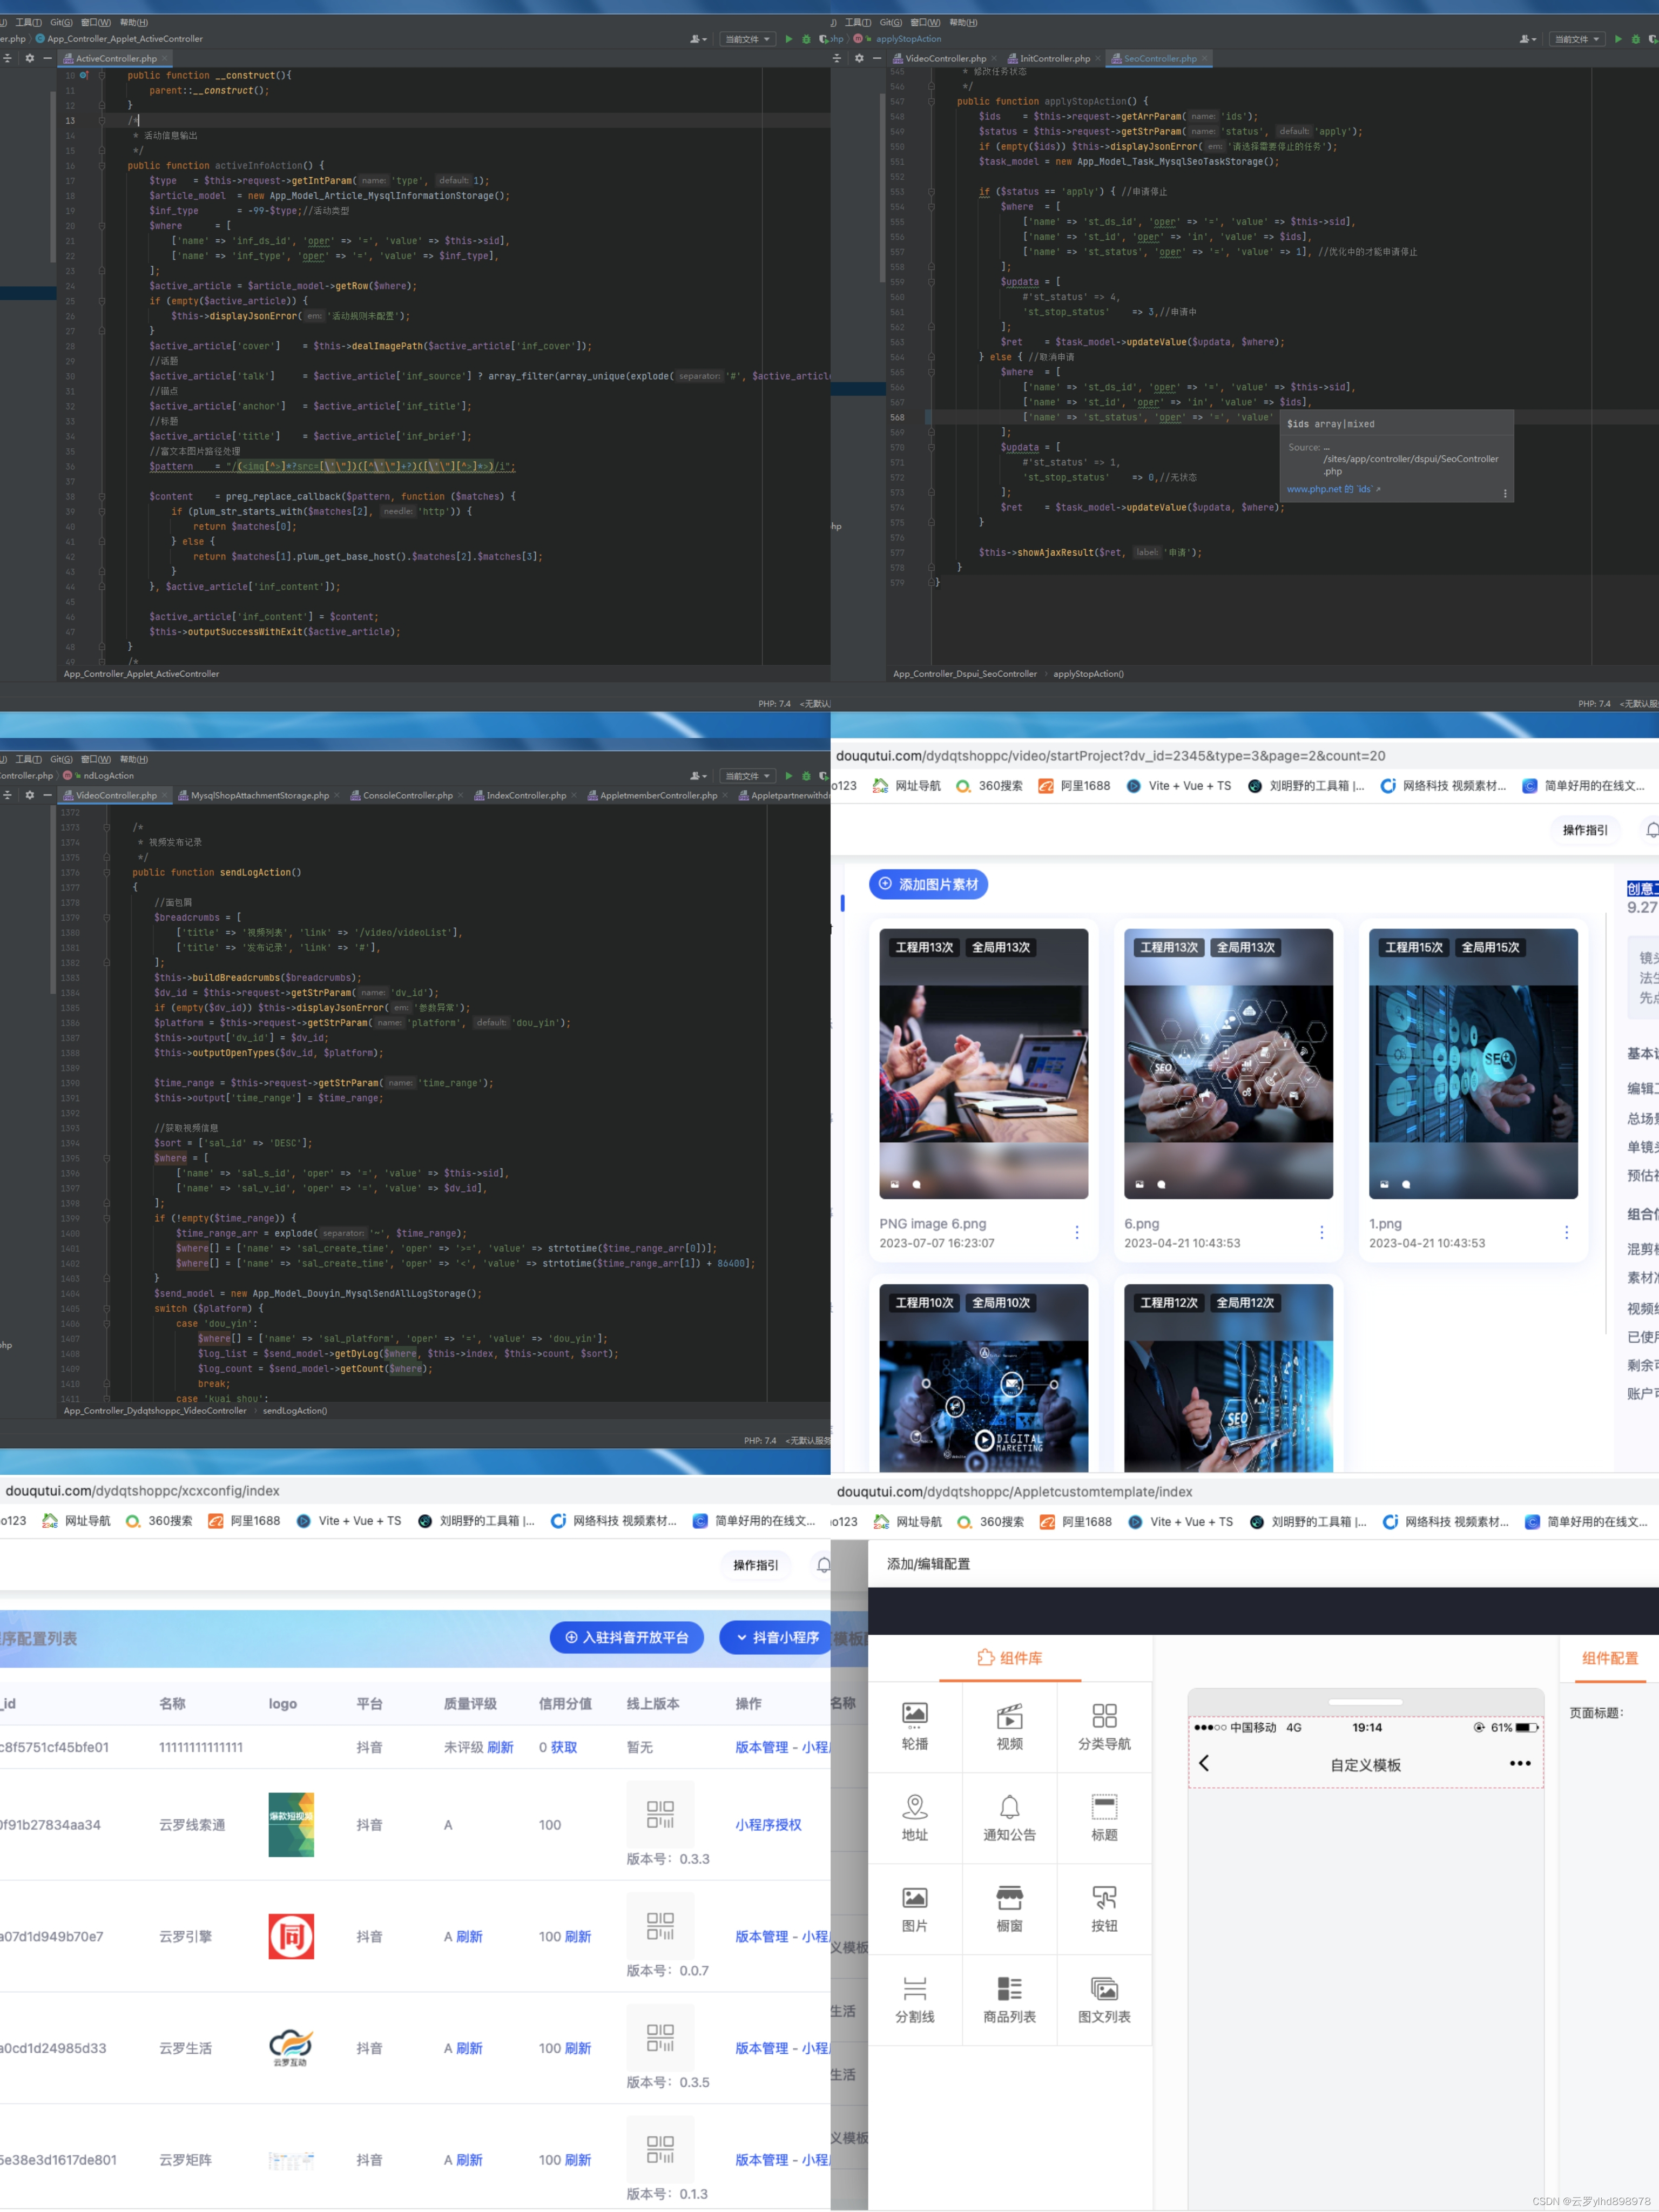Click 刷新 next to 未评级
Image resolution: width=1659 pixels, height=2212 pixels.
[x=500, y=1747]
